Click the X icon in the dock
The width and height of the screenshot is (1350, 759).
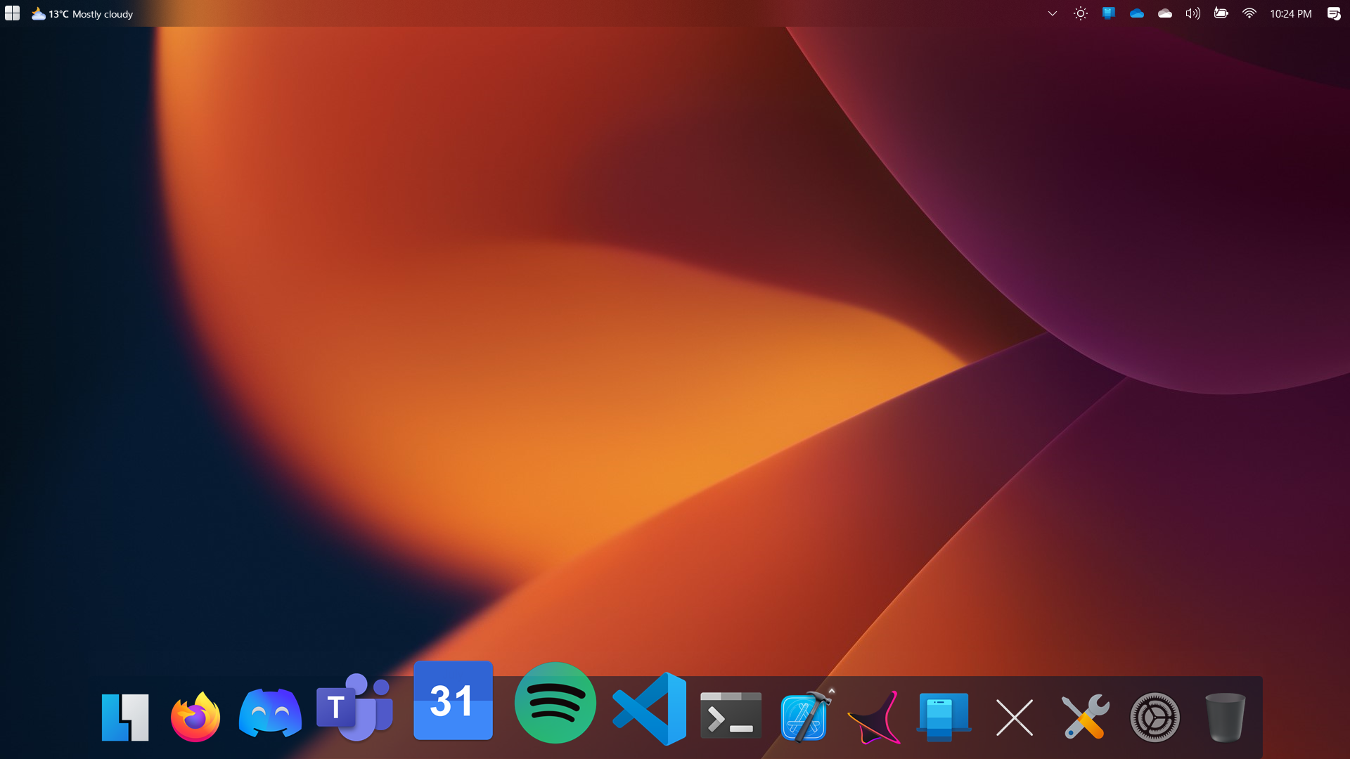1015,718
